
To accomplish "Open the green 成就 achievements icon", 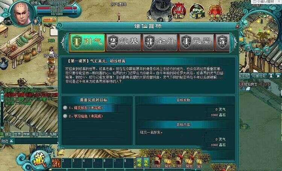I will 197,11.
